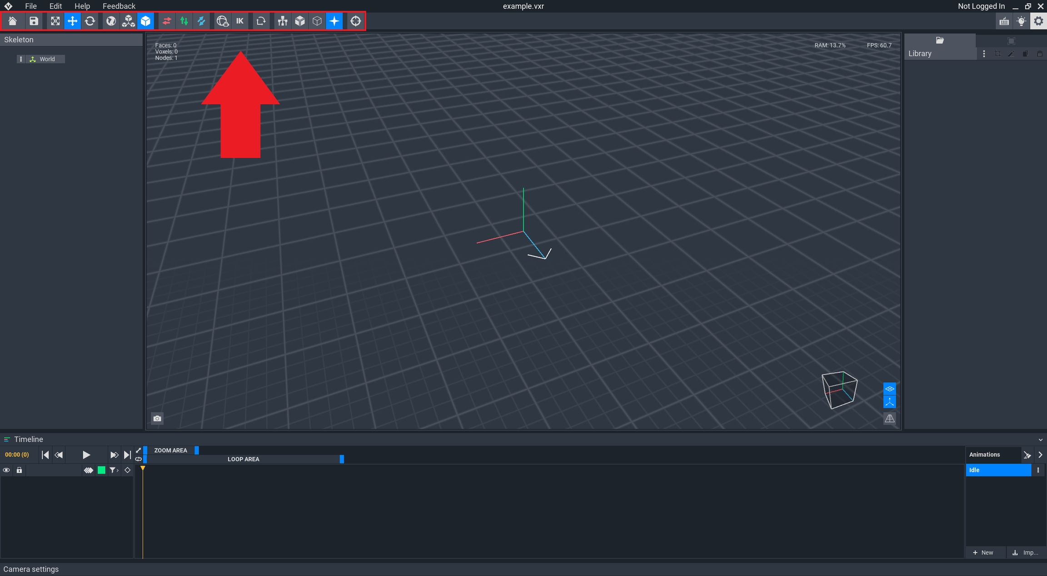The image size is (1047, 576).
Task: Open the Idle animation options menu
Action: [1038, 470]
